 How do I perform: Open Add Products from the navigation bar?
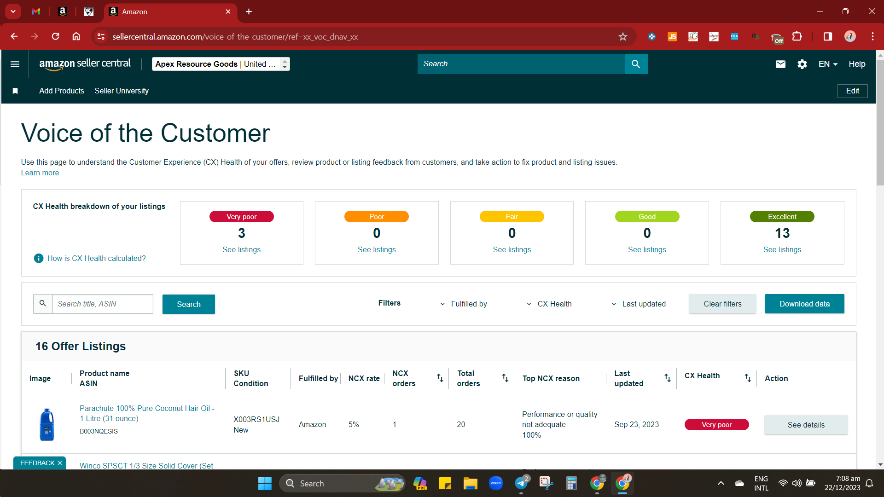click(x=62, y=91)
